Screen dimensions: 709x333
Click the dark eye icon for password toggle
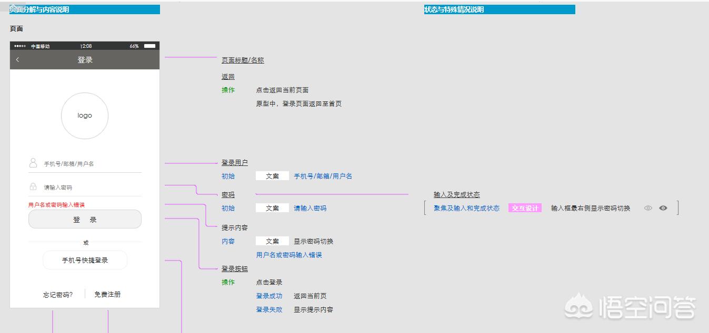(x=663, y=208)
